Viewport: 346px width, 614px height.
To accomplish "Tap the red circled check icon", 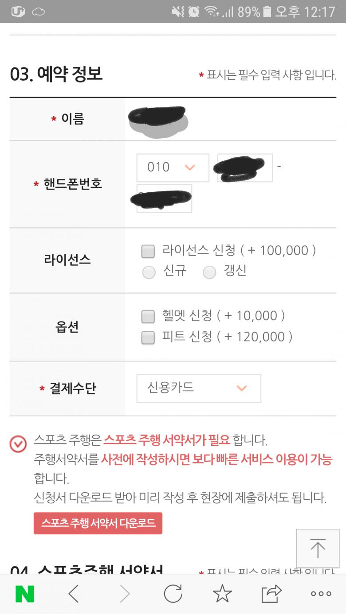I will 18,444.
